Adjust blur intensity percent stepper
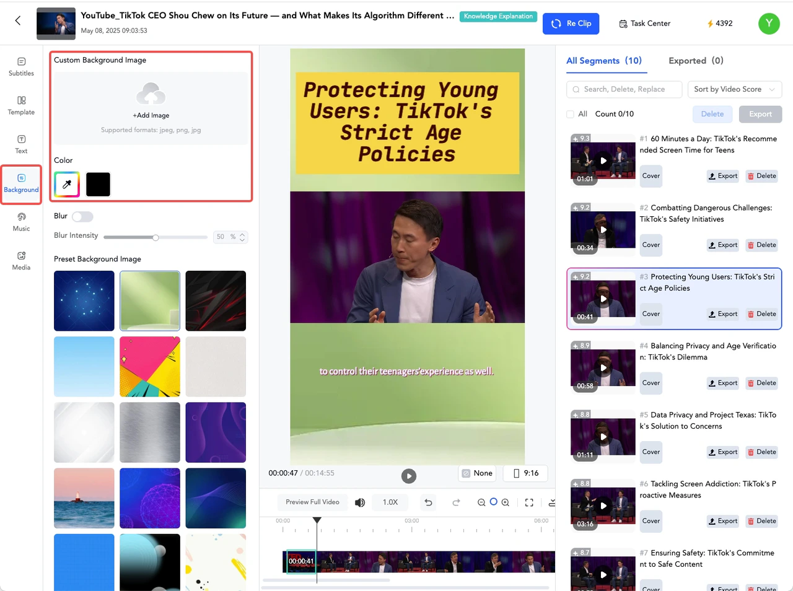 pyautogui.click(x=242, y=237)
